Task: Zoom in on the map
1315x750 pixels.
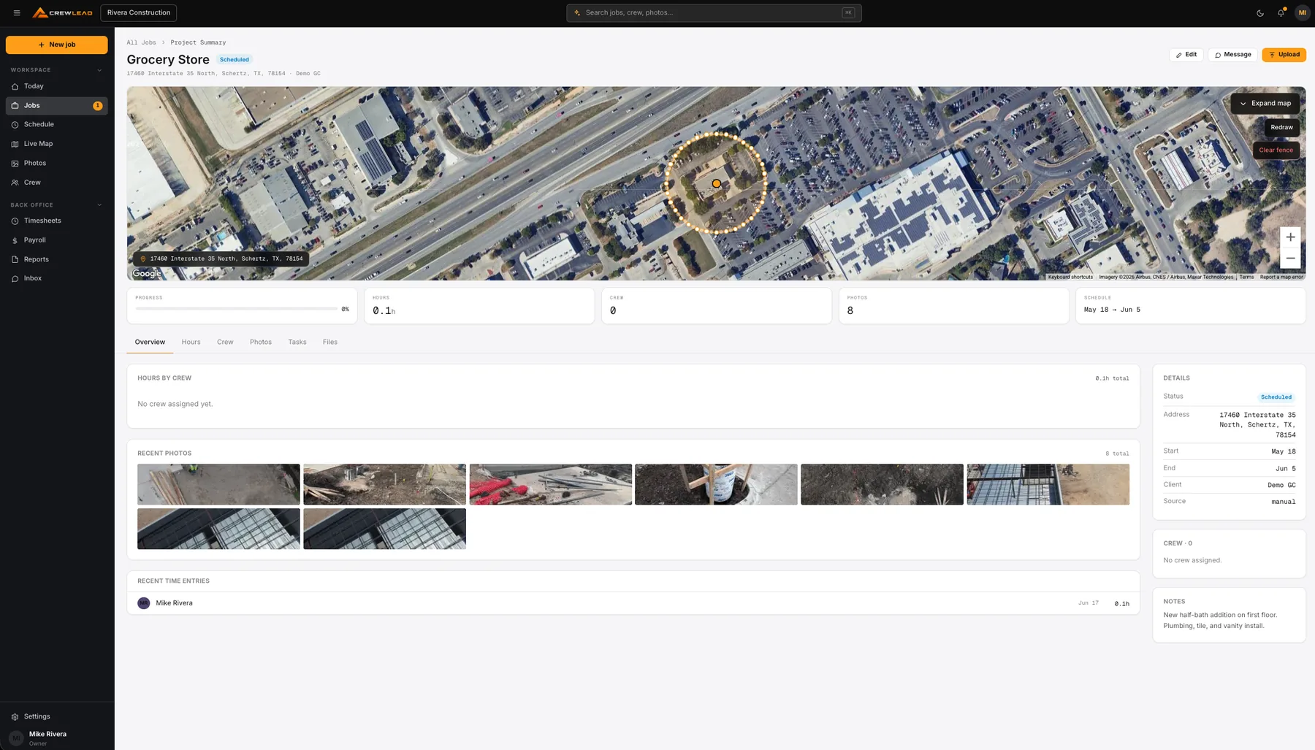Action: tap(1290, 237)
